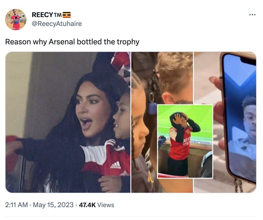Click the inset picture with green pitch
263x220 pixels.
(x=185, y=141)
